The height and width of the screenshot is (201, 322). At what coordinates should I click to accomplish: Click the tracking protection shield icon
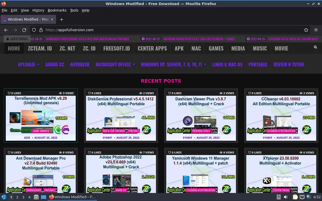34,30
